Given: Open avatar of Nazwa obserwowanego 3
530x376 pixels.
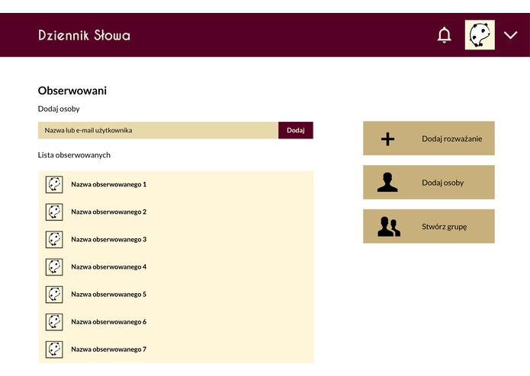Looking at the screenshot, I should [x=54, y=240].
